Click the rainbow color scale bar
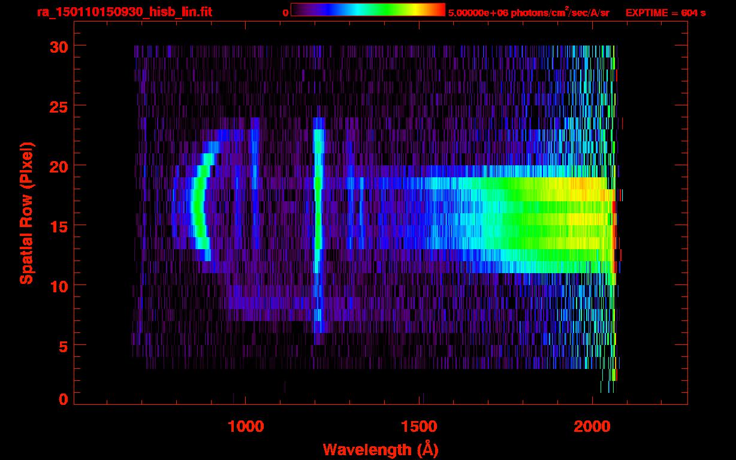Image resolution: width=736 pixels, height=460 pixels. tap(368, 10)
